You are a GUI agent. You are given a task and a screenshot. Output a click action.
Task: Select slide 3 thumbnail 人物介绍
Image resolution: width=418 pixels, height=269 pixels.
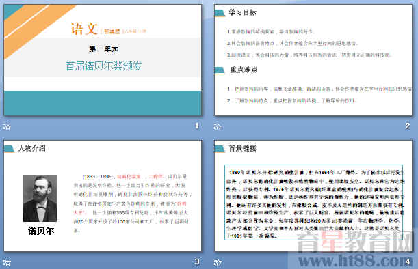click(103, 196)
